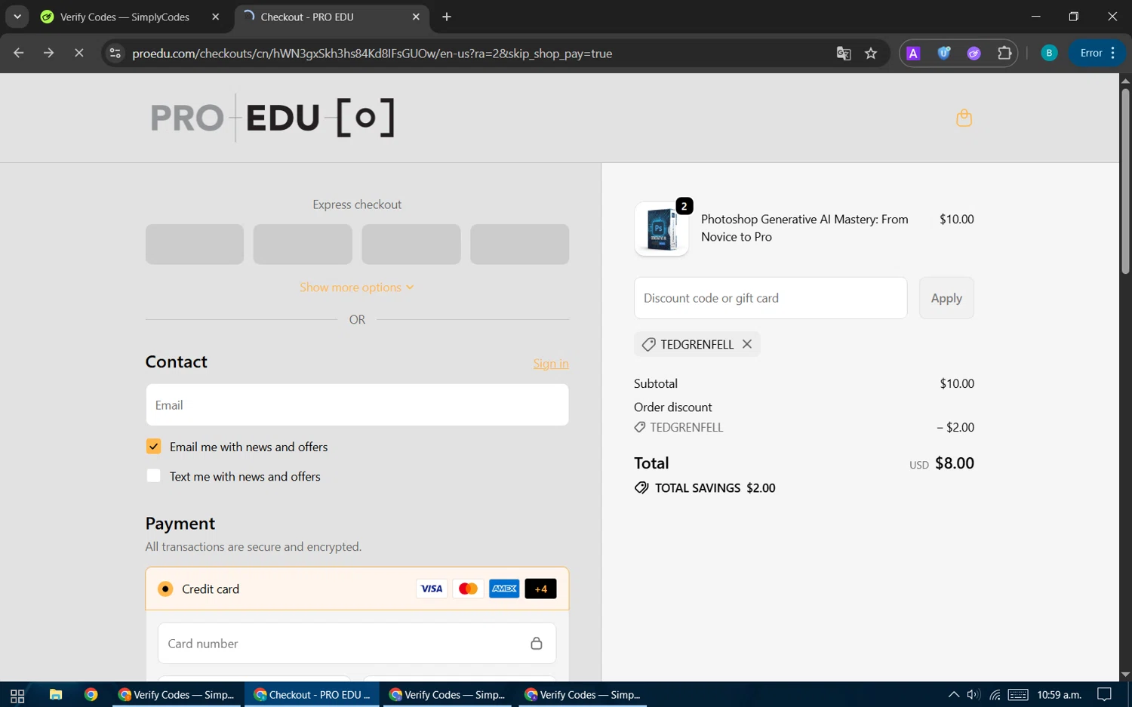Close the Checkout - PRO EDU tab
1132x707 pixels.
click(x=416, y=17)
